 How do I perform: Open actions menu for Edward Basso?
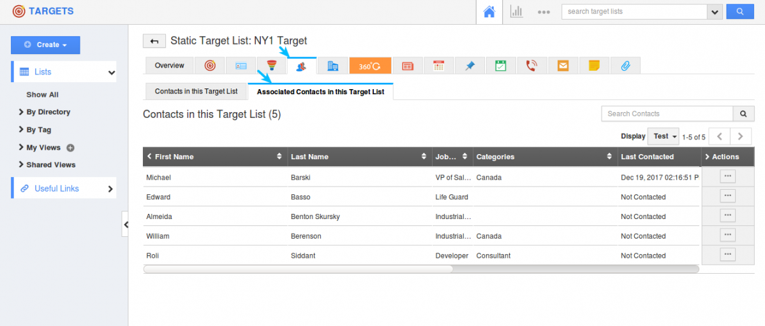click(x=727, y=196)
